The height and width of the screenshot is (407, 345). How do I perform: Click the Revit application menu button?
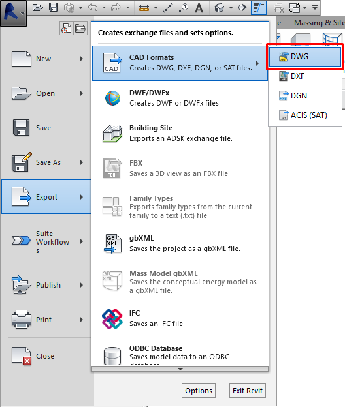(13, 13)
